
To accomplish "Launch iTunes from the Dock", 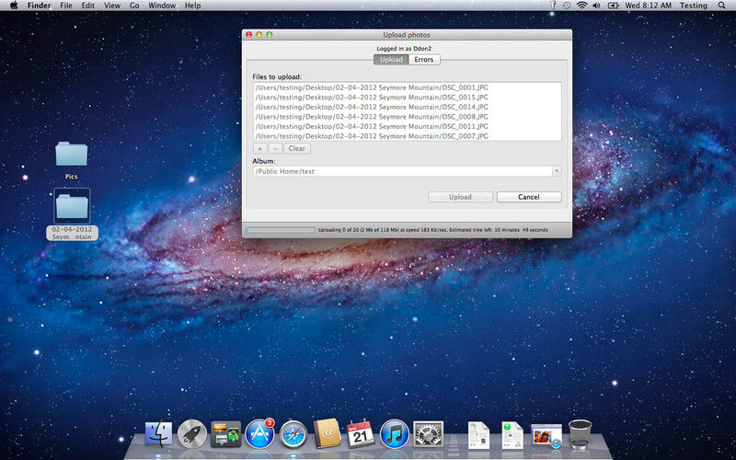I will click(394, 433).
